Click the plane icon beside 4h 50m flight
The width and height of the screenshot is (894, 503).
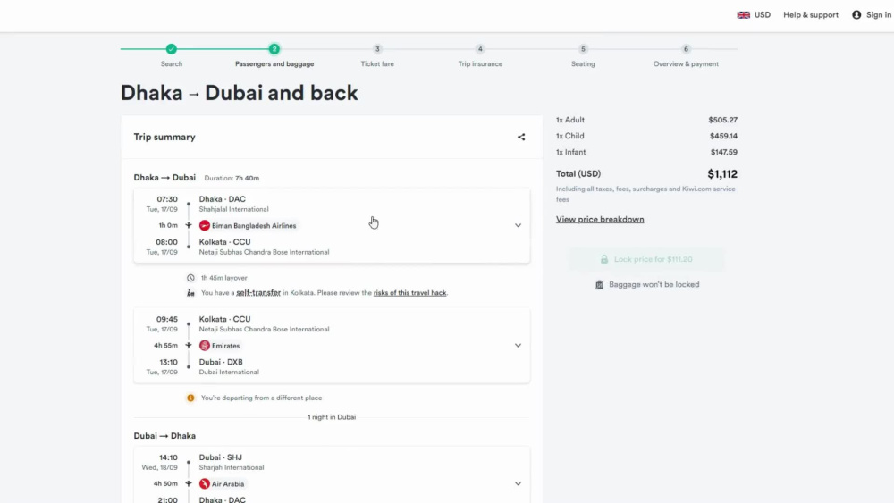click(188, 483)
